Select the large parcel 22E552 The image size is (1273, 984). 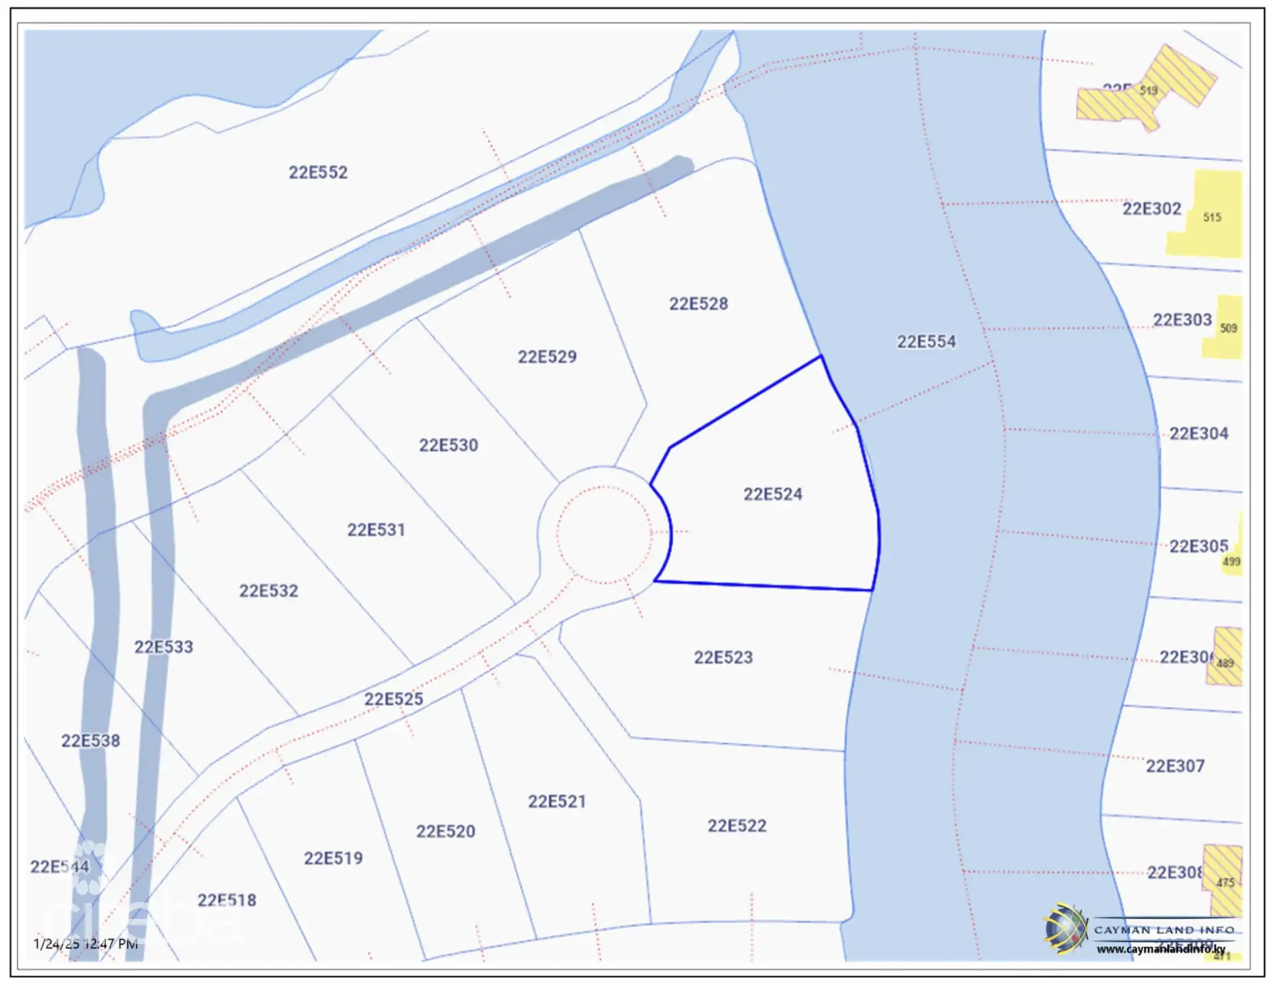tap(318, 173)
